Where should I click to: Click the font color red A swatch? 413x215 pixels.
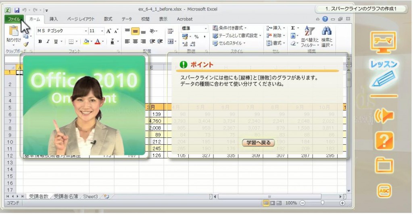98,41
